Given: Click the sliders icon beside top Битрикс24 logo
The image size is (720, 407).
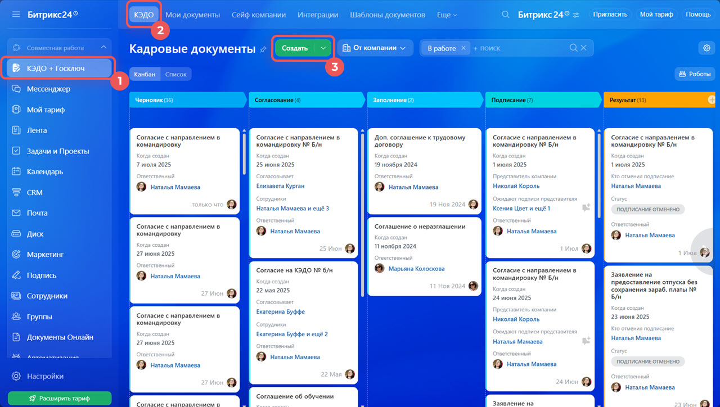Looking at the screenshot, I should pos(576,15).
